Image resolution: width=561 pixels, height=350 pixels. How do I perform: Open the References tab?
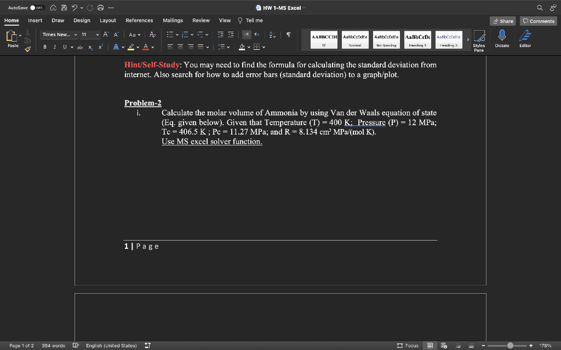coord(139,20)
